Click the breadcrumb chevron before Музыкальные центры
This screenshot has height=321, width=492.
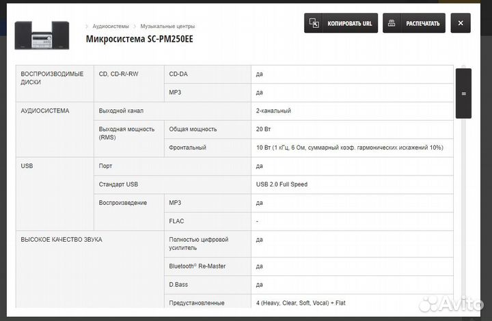coord(135,27)
